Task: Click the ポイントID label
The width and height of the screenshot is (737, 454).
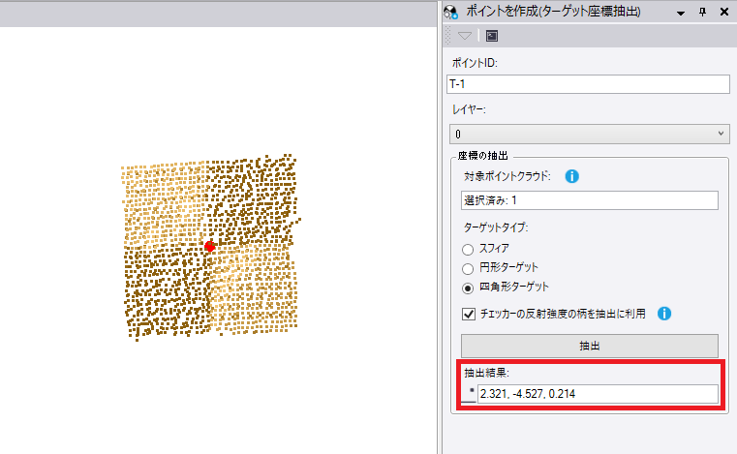Action: point(475,63)
